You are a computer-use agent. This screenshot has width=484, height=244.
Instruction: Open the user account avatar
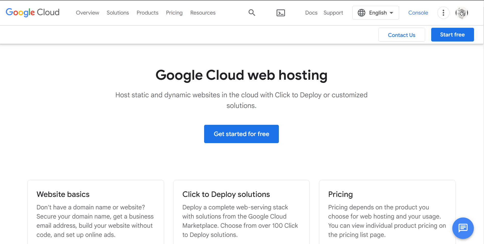coord(462,13)
